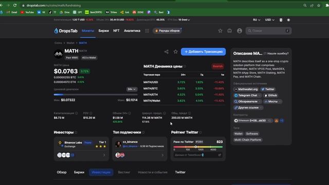Add the token to MetaMask fox icon
Viewport: 329px width, 185px height.
(277, 121)
